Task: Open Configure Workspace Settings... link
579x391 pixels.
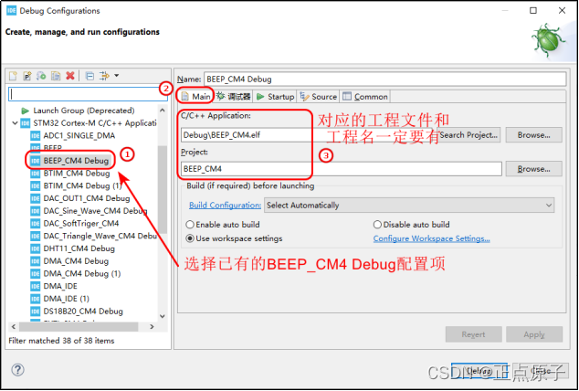Action: click(x=432, y=238)
